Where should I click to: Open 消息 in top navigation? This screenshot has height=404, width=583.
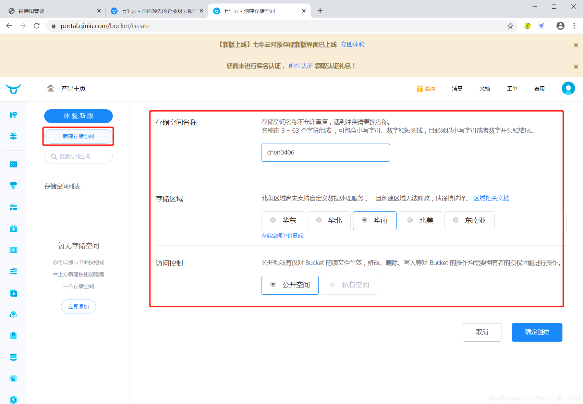(x=457, y=89)
